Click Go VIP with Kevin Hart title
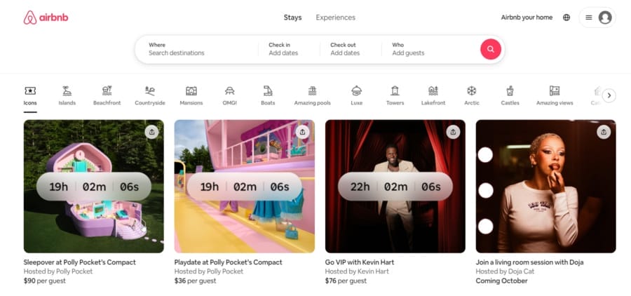631x296 pixels. pos(360,262)
